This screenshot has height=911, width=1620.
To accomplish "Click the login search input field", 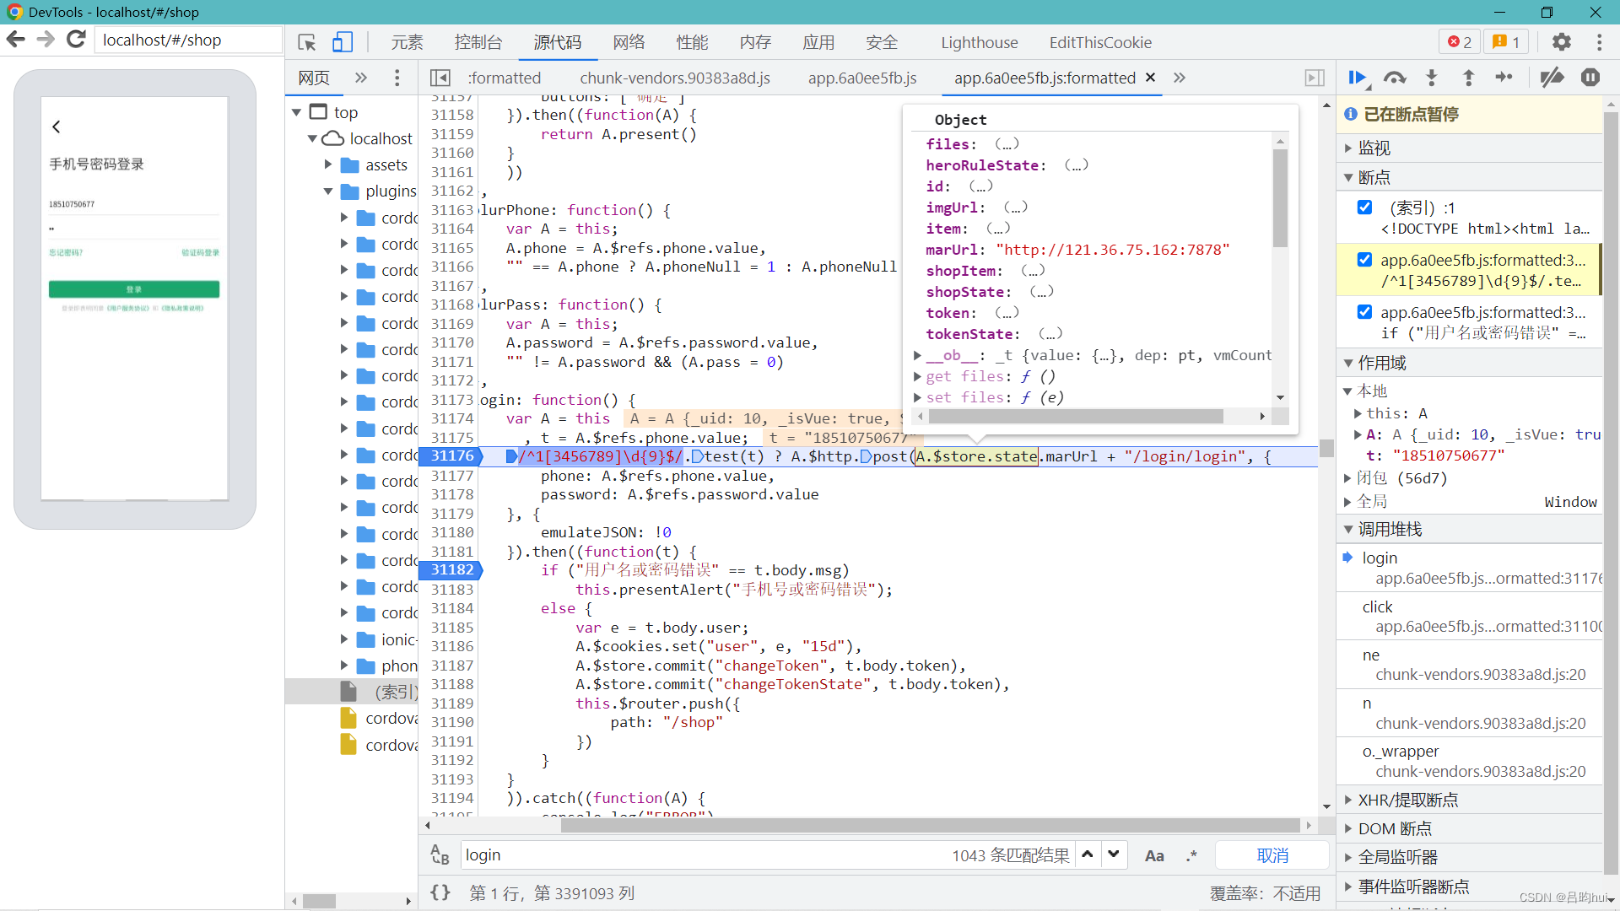I will click(x=705, y=855).
